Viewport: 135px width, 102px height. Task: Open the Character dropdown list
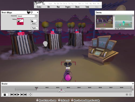[x=36, y=16]
